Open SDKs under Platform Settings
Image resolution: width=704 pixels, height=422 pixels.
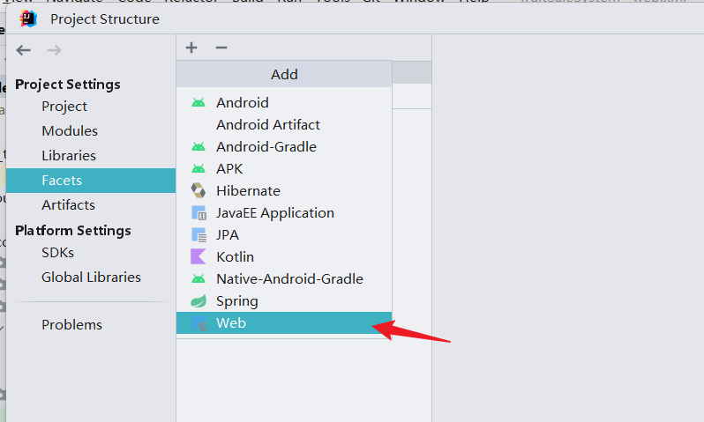pos(57,253)
